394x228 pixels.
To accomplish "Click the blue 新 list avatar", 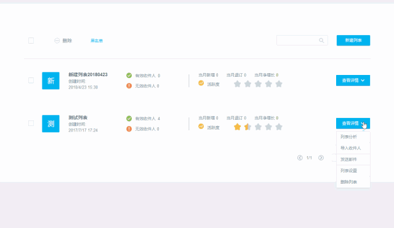I will click(50, 81).
